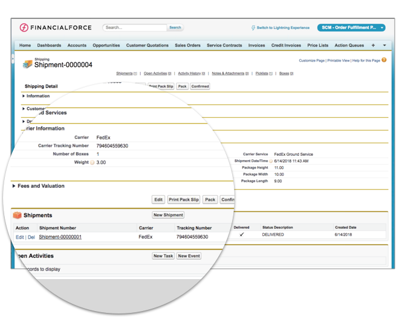Click the Tracking Number column header
Screen dimensions: 405x328
point(194,228)
